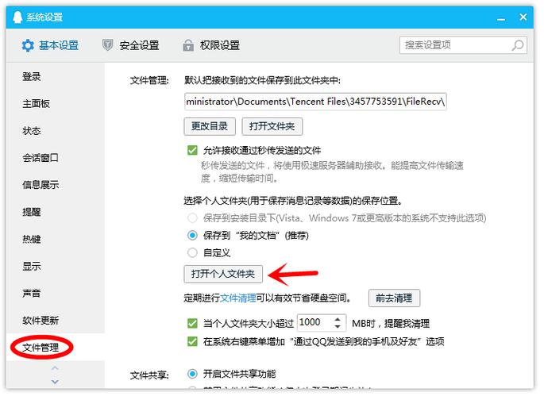Image resolution: width=544 pixels, height=396 pixels.
Task: Switch to the 基本设置 tab
Action: [50, 45]
